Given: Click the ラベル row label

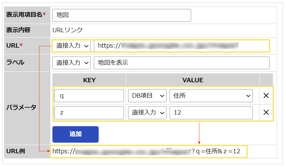Looking at the screenshot, I should [15, 62].
